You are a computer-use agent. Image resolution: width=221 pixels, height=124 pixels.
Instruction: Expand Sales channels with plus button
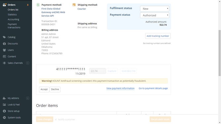28,63
